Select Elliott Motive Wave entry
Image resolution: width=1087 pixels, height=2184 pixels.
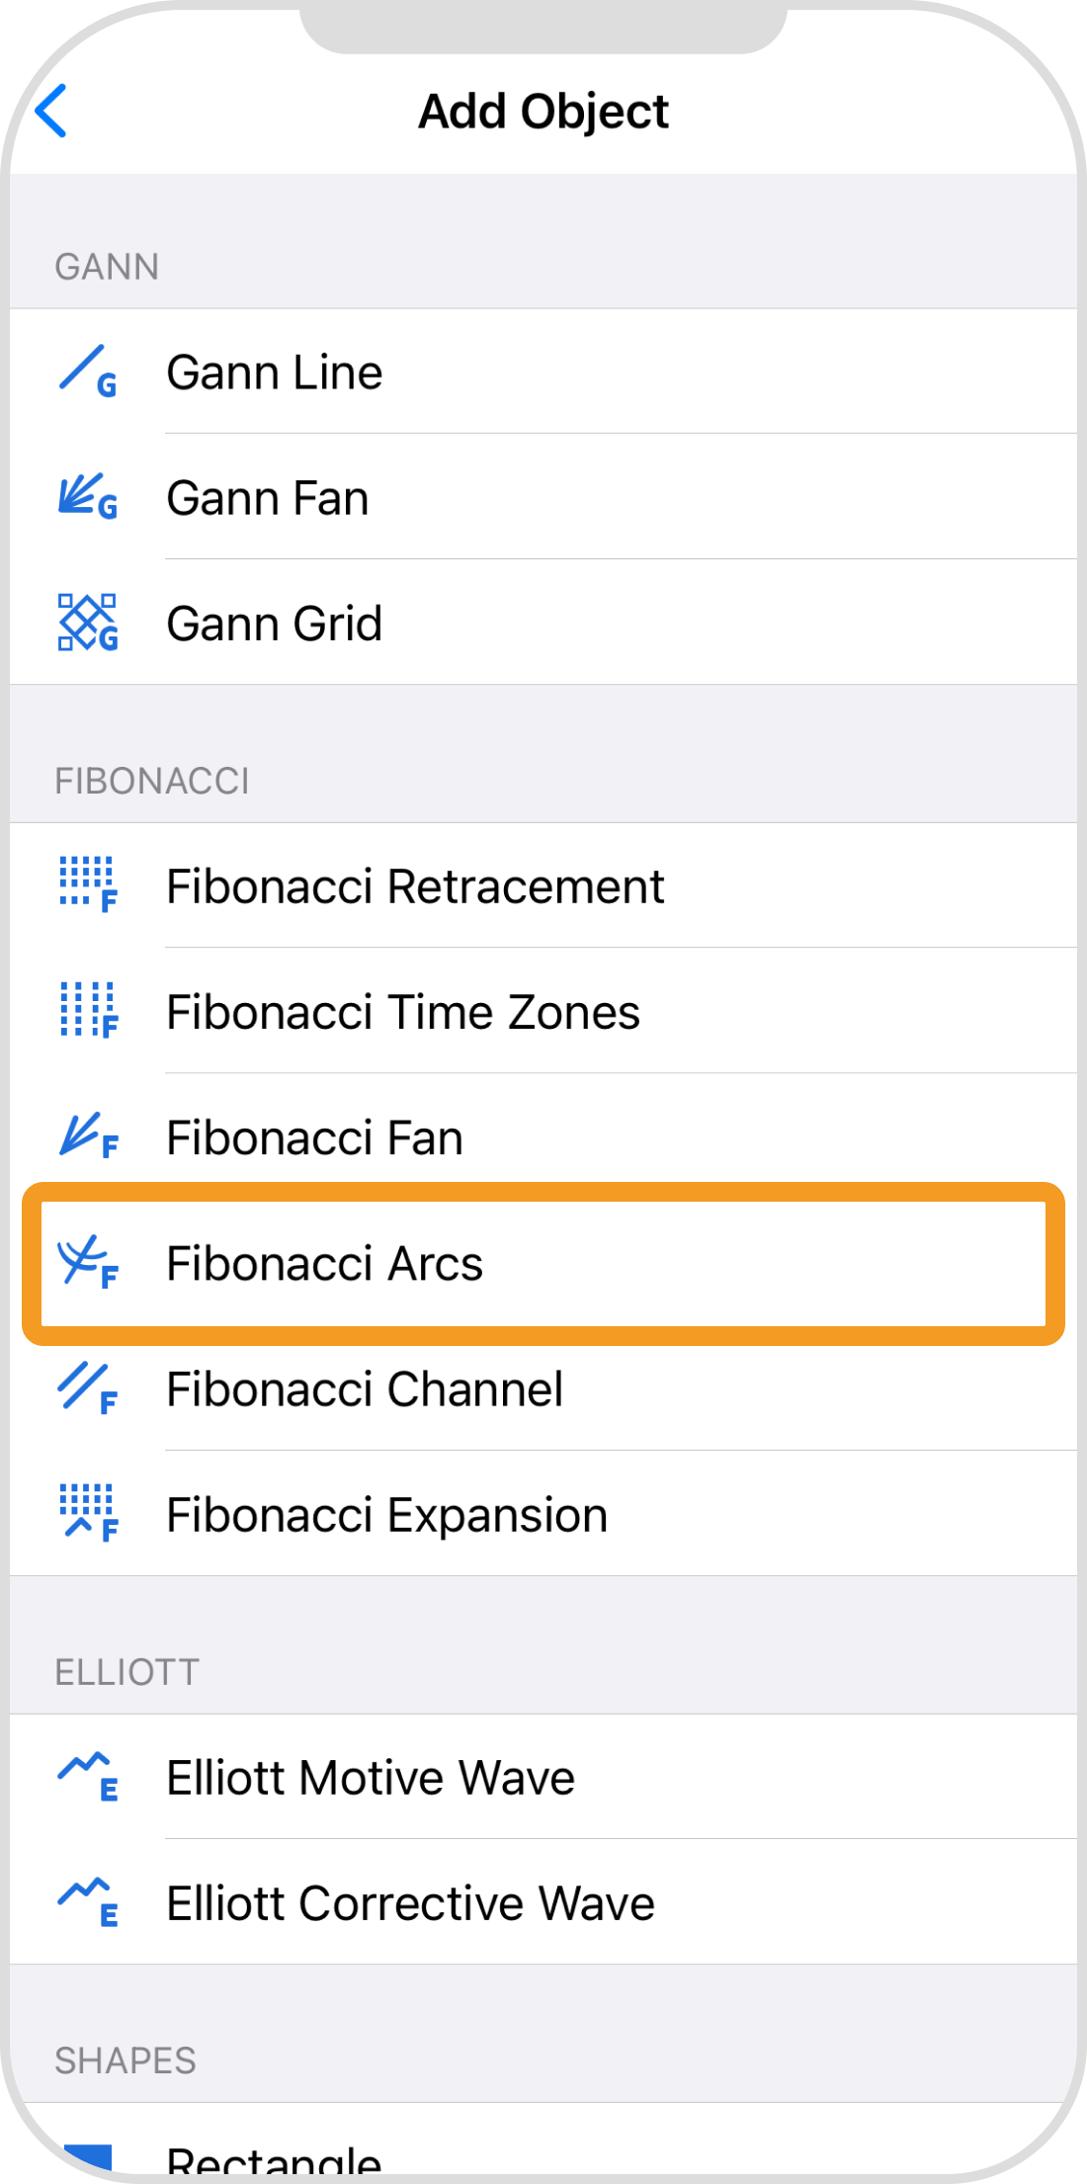(x=371, y=1778)
